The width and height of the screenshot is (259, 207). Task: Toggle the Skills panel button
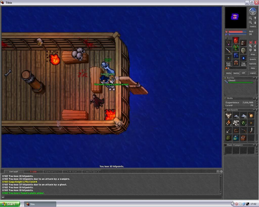pos(229,73)
